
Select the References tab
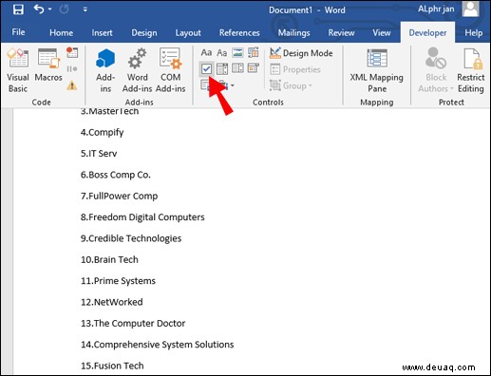pos(239,32)
